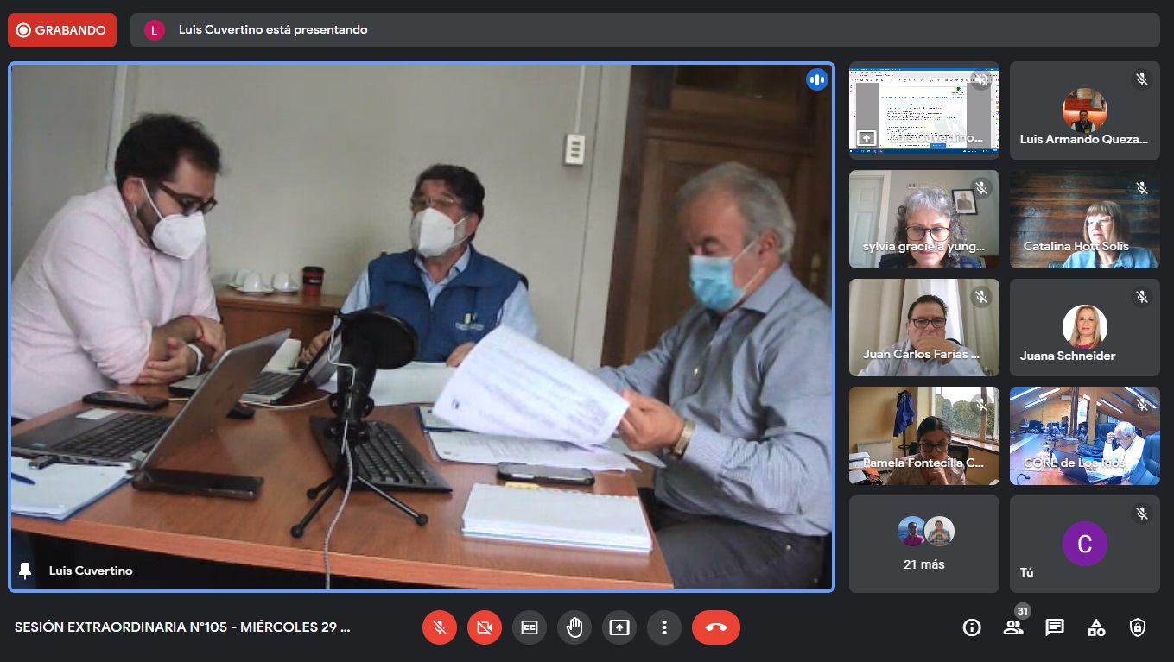Screen dimensions: 1174x662
Task: Toggle closed captions
Action: coord(530,627)
